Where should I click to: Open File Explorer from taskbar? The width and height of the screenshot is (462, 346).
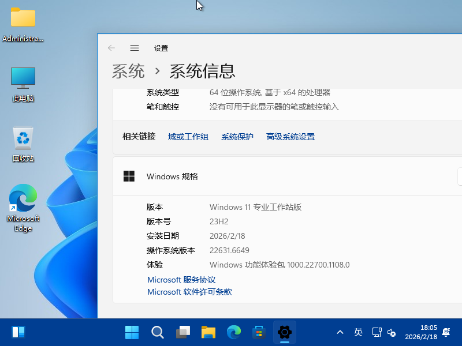(x=208, y=332)
